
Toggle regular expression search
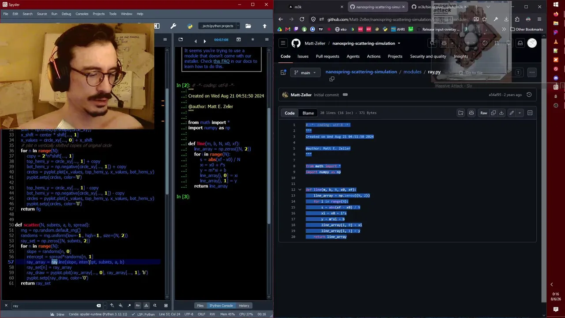click(129, 306)
